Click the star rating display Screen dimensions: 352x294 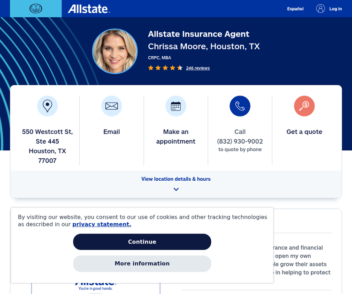pyautogui.click(x=165, y=68)
